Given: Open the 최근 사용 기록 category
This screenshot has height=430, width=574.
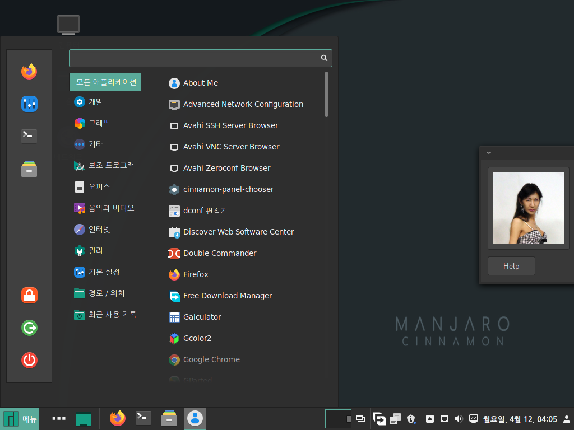Looking at the screenshot, I should tap(105, 315).
